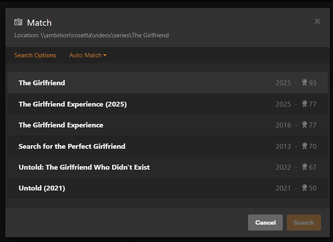The image size is (333, 242).
Task: Click the Auto Match caret arrow
Action: pos(105,55)
